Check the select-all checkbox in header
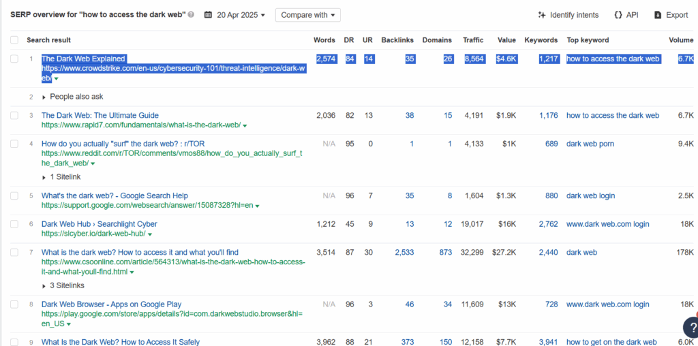This screenshot has width=698, height=346. 14,40
